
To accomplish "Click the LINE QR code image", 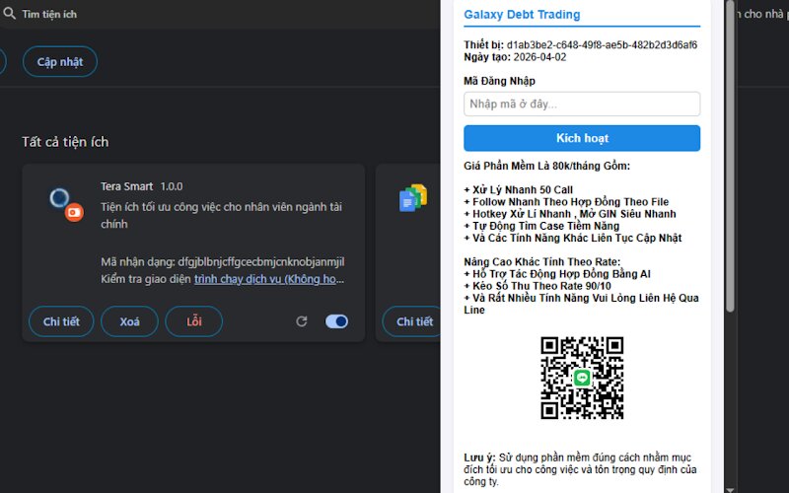I will [582, 378].
